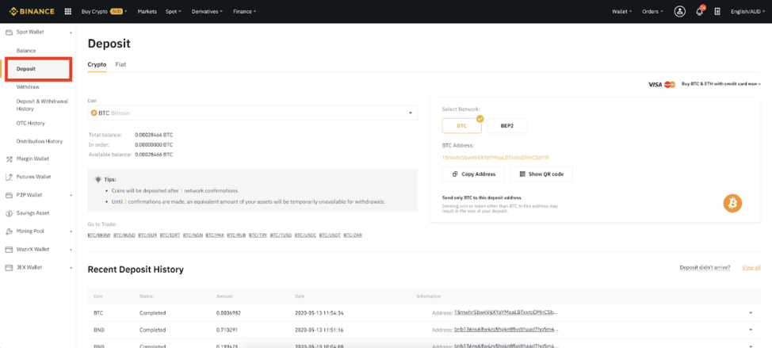Open the BTC/ZAR trading pair link
This screenshot has width=772, height=348.
pyautogui.click(x=353, y=235)
